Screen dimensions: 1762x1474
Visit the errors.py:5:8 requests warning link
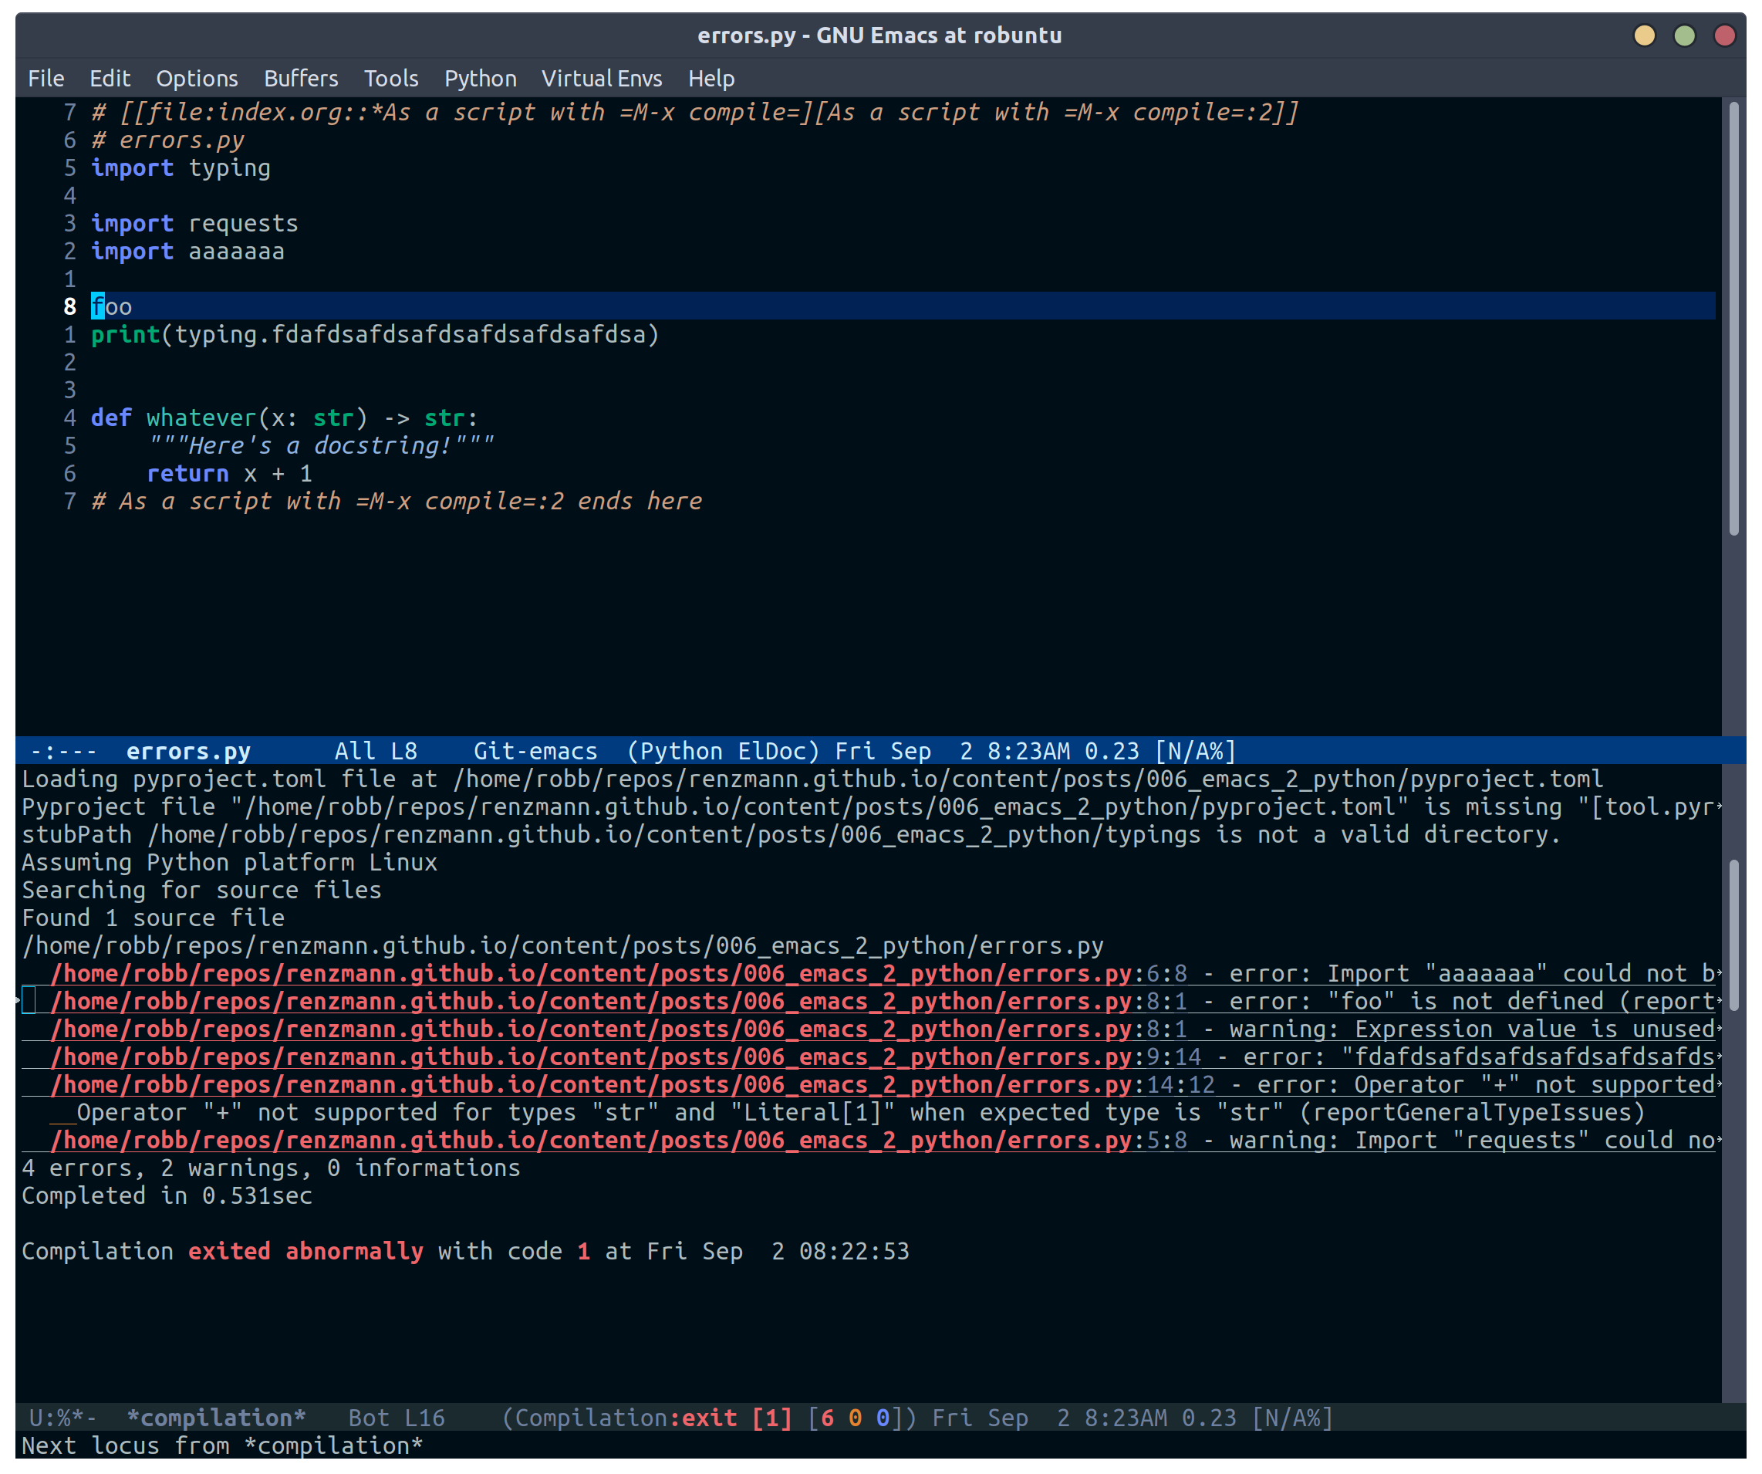[620, 1140]
